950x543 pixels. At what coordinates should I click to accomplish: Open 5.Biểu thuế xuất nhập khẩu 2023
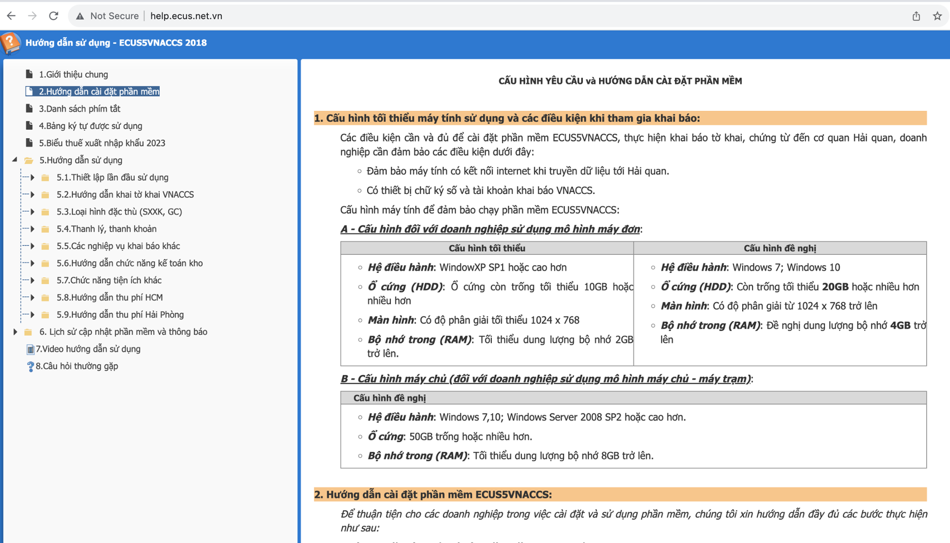(x=102, y=143)
